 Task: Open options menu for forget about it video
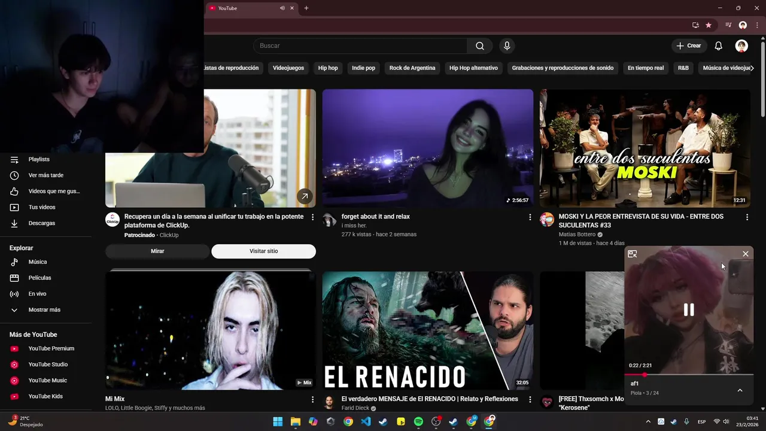pos(530,217)
